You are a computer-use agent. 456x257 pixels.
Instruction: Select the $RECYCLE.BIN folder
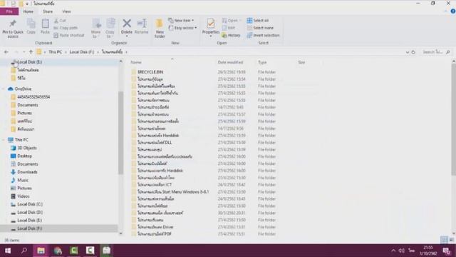150,72
